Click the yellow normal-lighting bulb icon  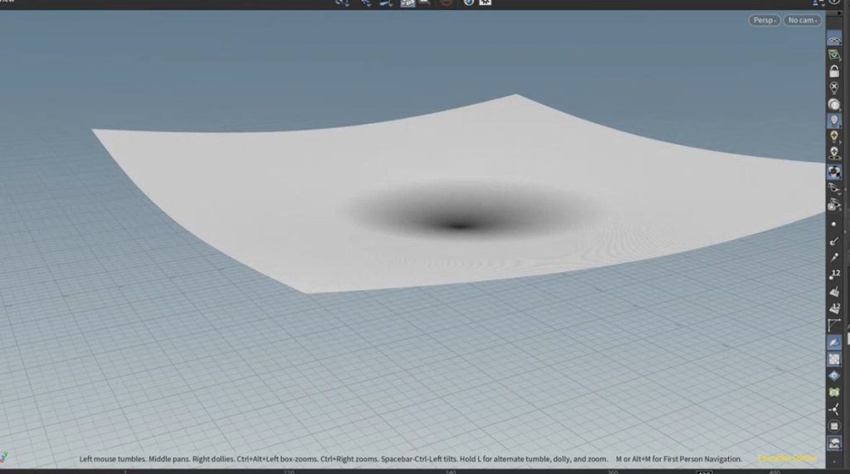coord(834,138)
